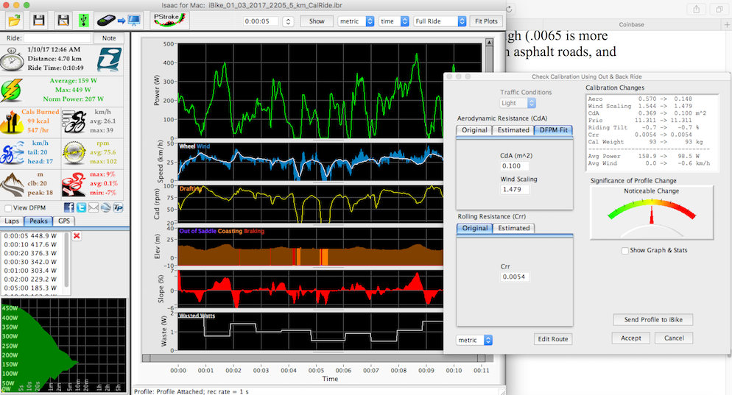The height and width of the screenshot is (395, 732).
Task: Expand the metric dropdown in calibration dialog
Action: [x=474, y=340]
